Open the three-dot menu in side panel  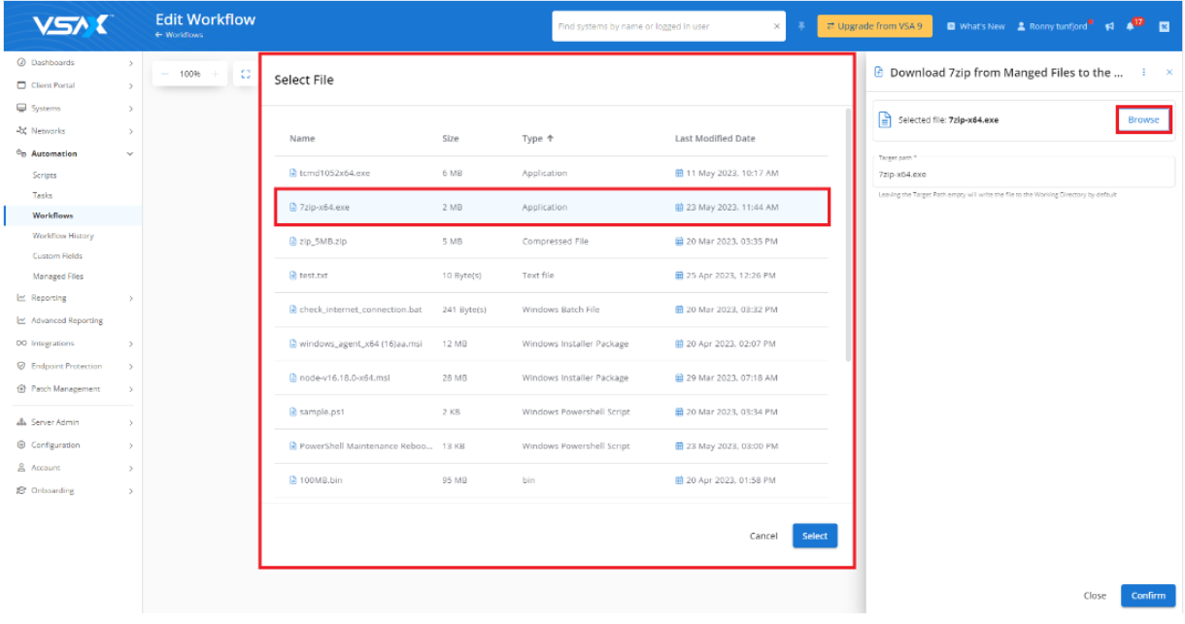[1144, 72]
